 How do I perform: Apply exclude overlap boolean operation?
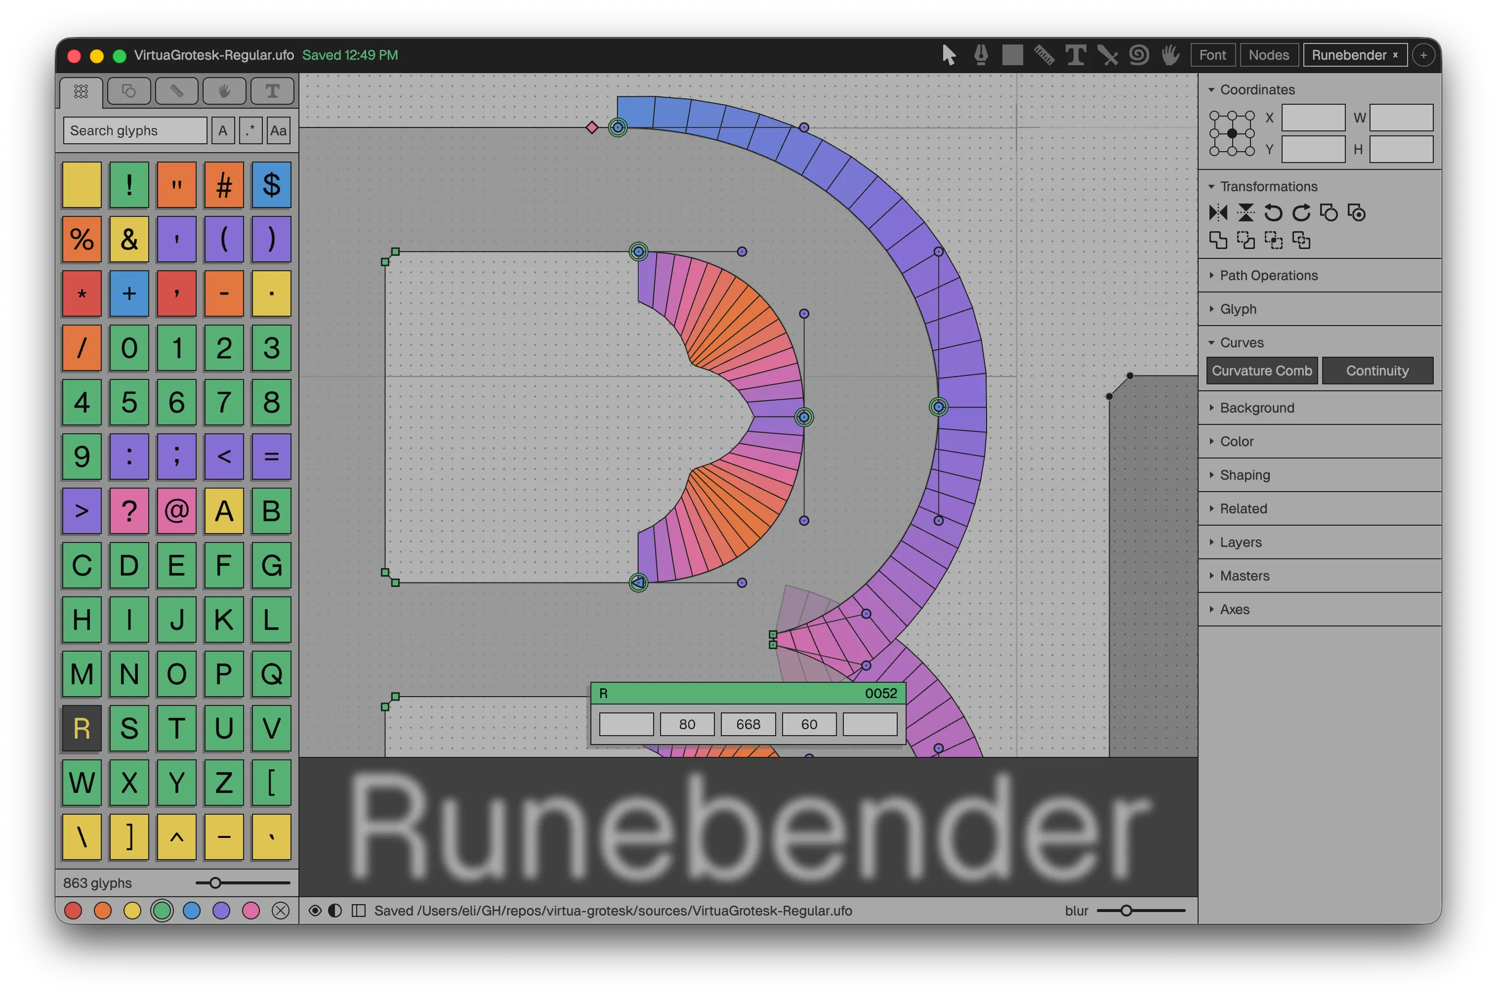point(1301,240)
